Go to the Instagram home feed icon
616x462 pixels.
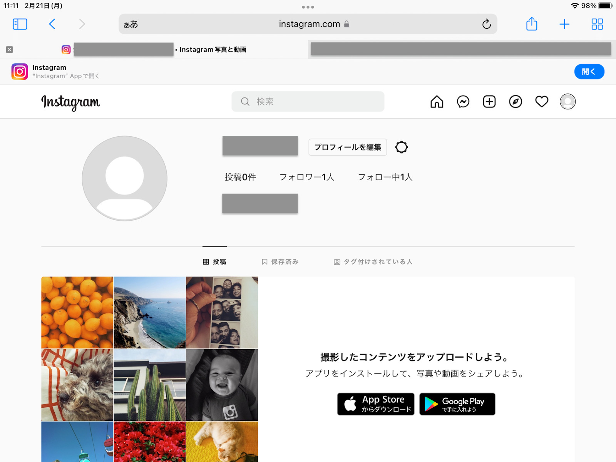tap(437, 102)
